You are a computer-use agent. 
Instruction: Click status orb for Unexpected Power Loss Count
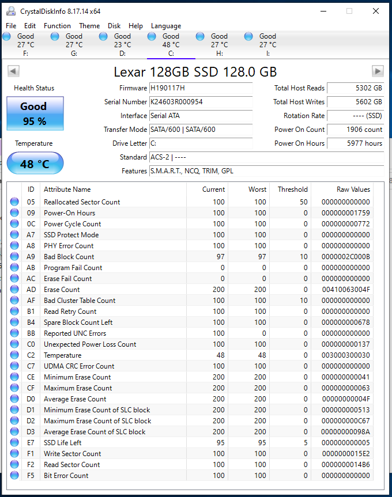(14, 344)
